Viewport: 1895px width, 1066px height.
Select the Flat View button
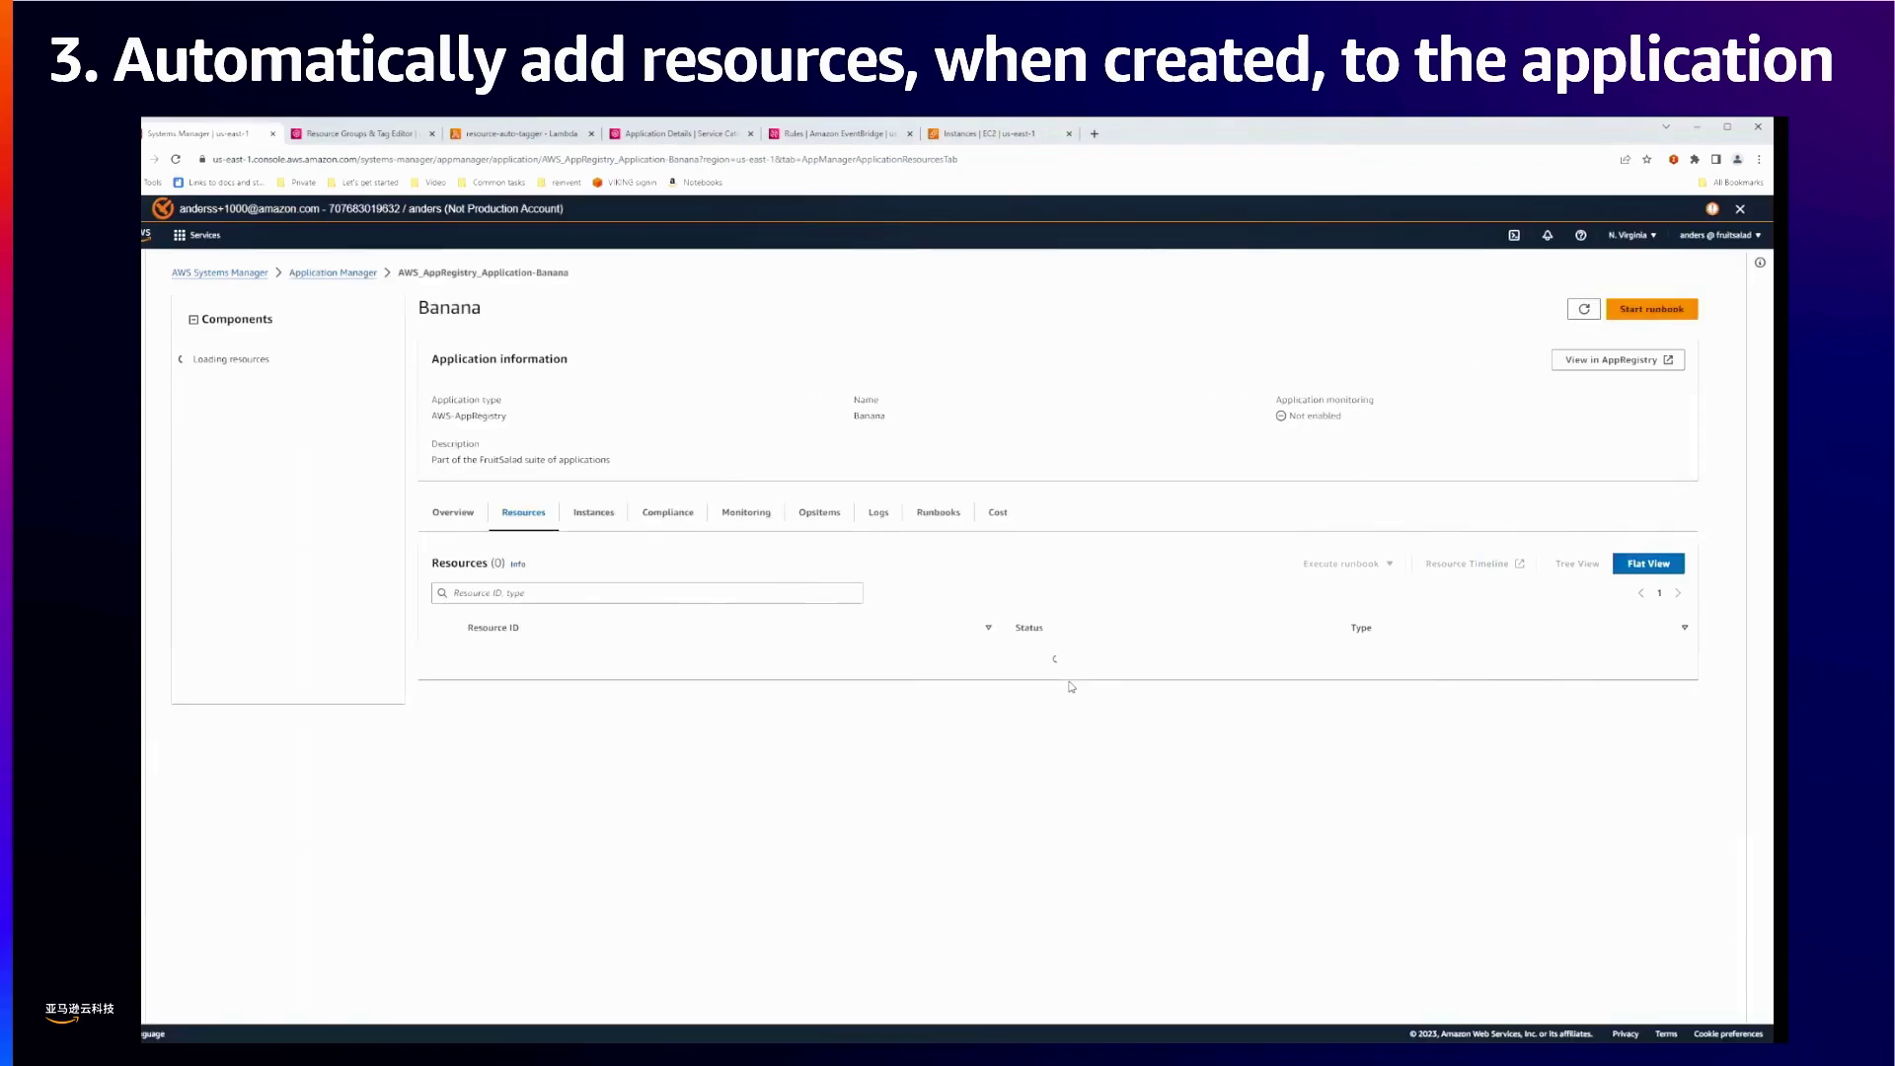[1648, 564]
